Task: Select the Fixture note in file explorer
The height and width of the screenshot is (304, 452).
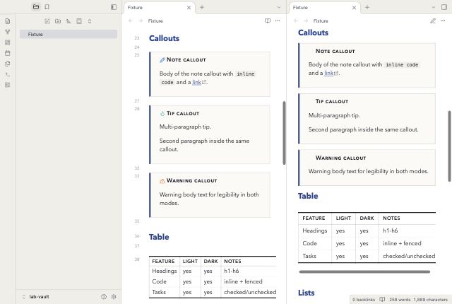Action: [x=69, y=35]
